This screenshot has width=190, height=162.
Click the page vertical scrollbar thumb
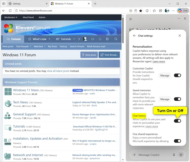point(123,30)
